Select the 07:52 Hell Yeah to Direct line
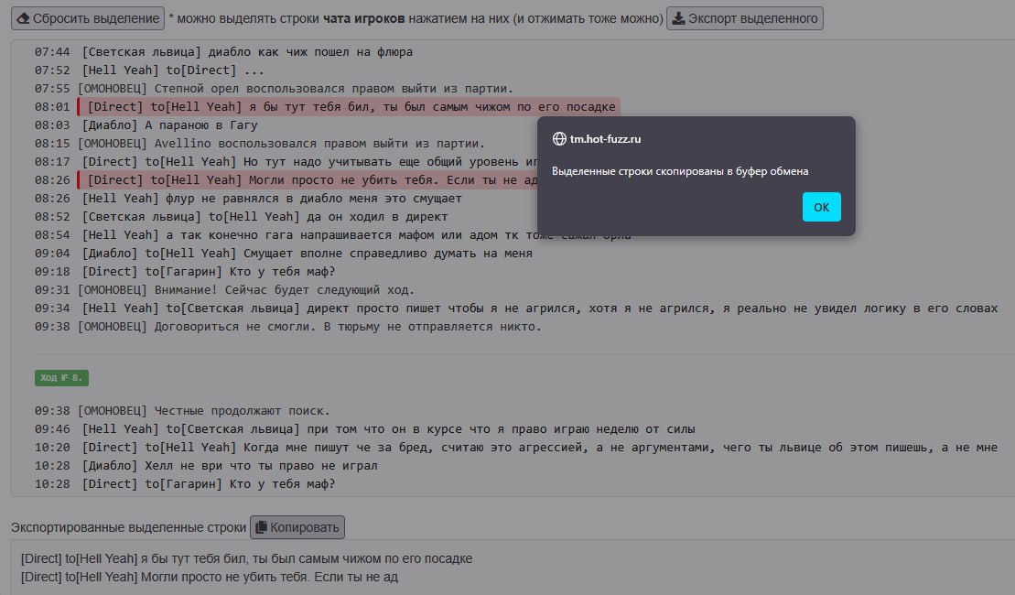This screenshot has width=1015, height=595. (172, 70)
